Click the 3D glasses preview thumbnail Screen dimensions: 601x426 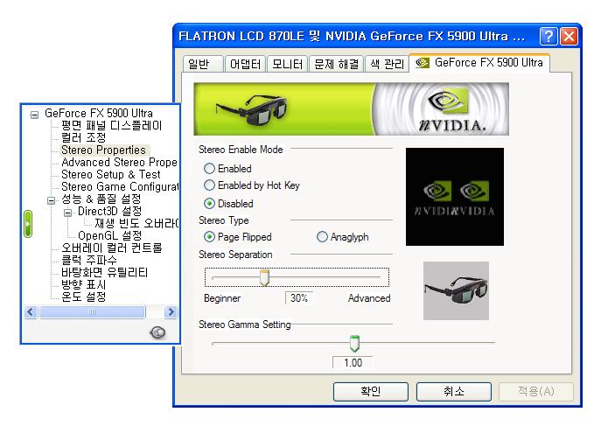tap(456, 290)
